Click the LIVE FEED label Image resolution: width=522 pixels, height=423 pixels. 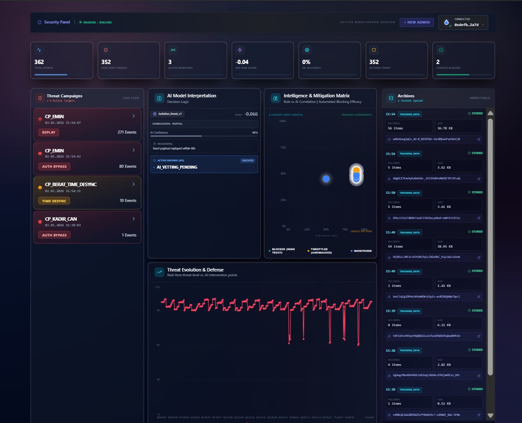131,98
